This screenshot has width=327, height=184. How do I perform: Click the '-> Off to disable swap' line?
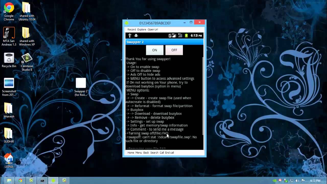[143, 71]
